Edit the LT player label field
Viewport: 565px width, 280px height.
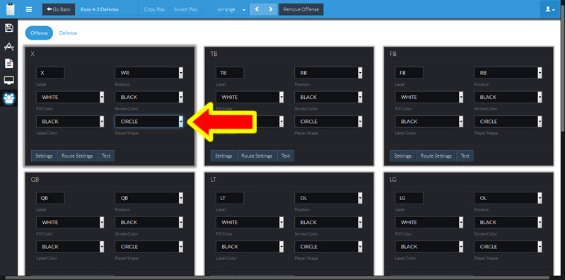coord(230,198)
